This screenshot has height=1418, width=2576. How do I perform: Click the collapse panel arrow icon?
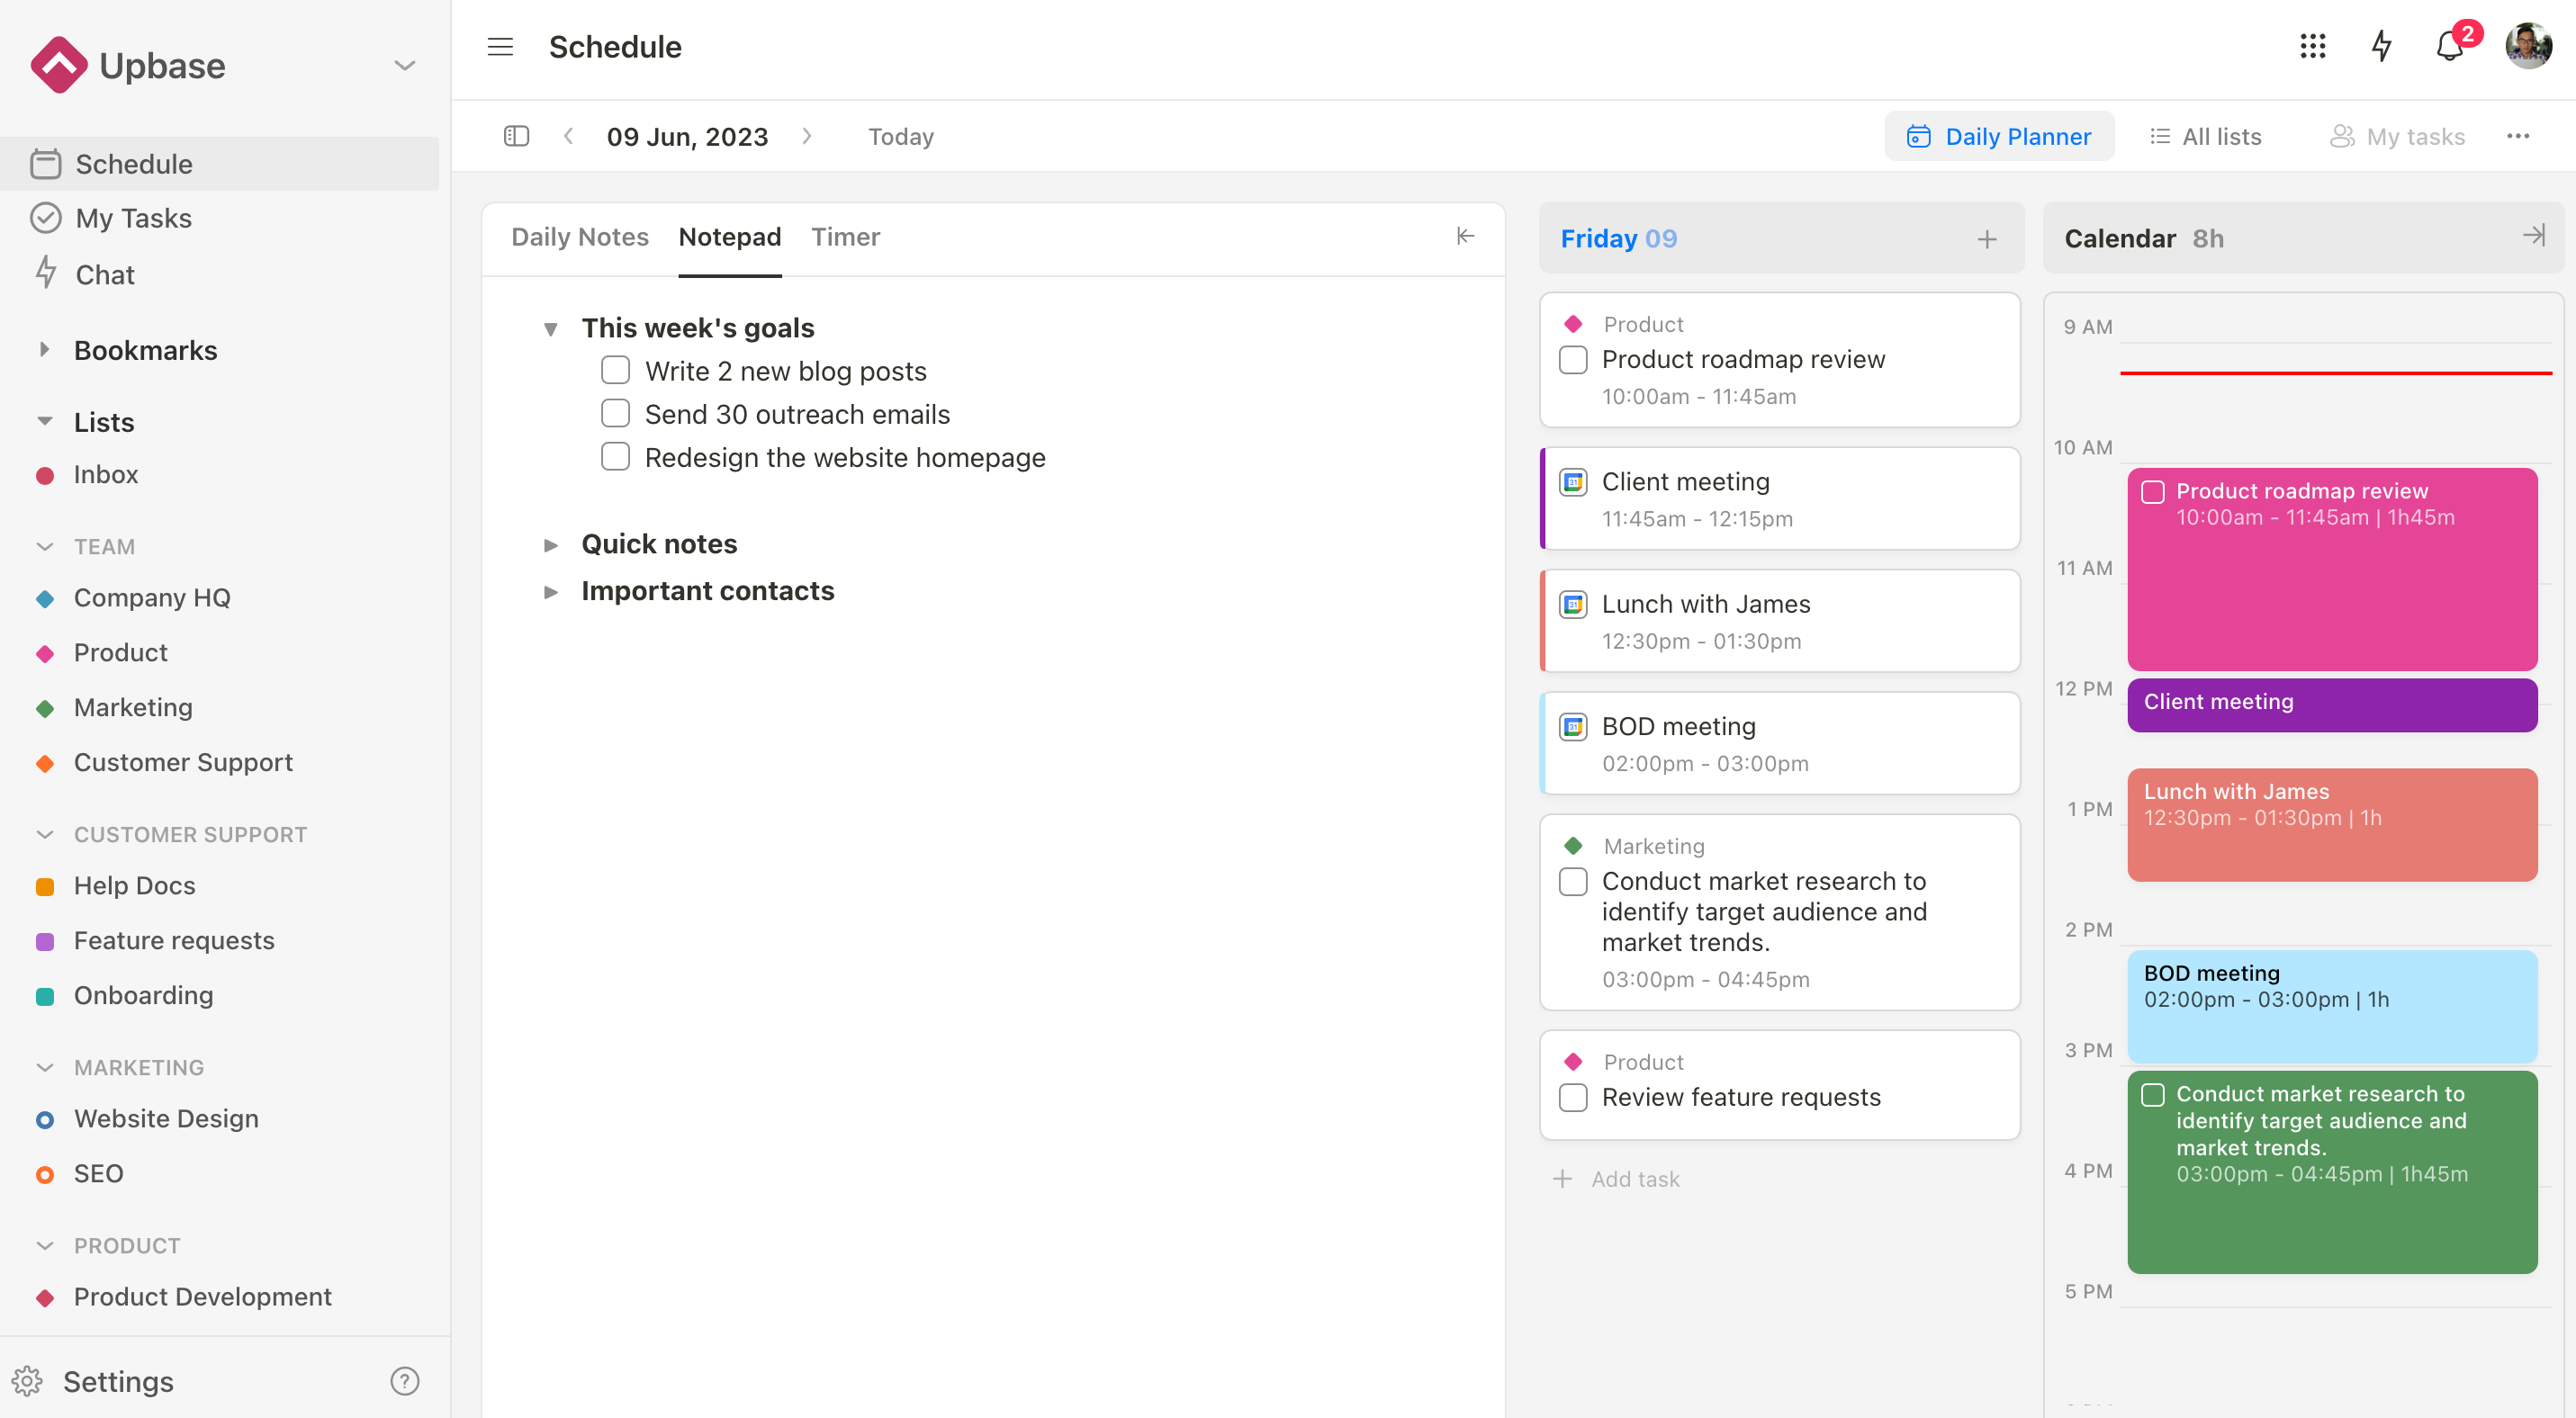1465,236
